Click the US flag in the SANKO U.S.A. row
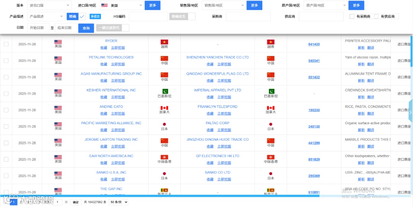Screen dimensions: 413x207 pyautogui.click(x=58, y=173)
